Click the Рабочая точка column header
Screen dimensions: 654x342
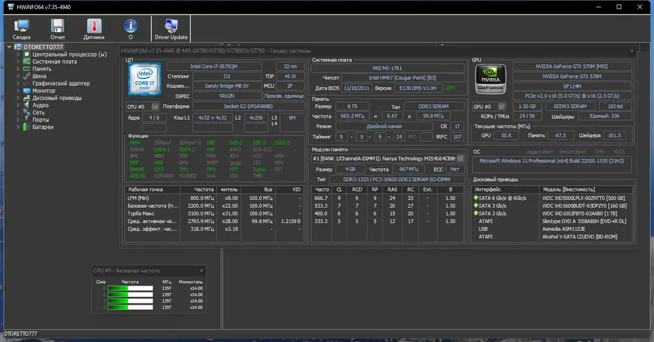coord(152,190)
